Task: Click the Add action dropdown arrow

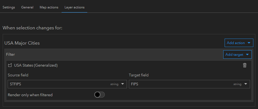Action: pos(249,43)
